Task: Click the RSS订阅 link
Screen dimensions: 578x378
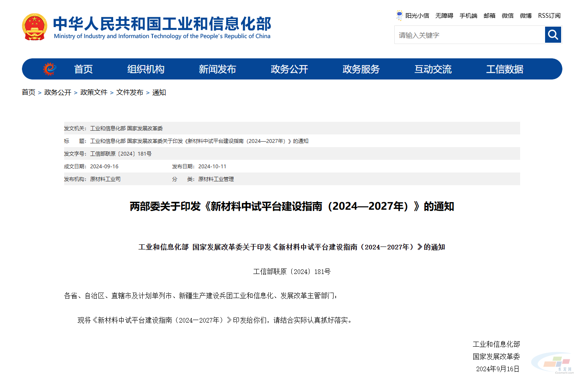Action: (x=549, y=16)
